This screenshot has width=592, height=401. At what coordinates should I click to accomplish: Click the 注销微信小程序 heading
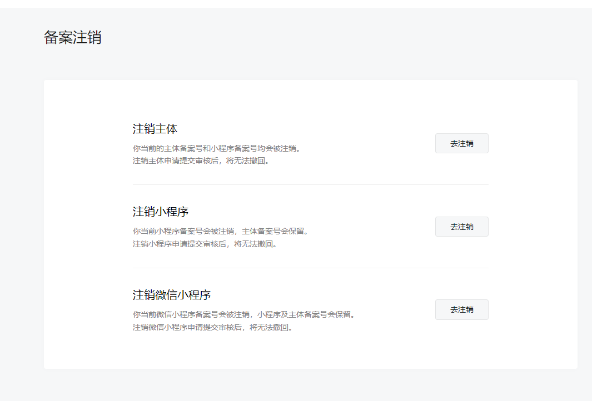pyautogui.click(x=171, y=295)
